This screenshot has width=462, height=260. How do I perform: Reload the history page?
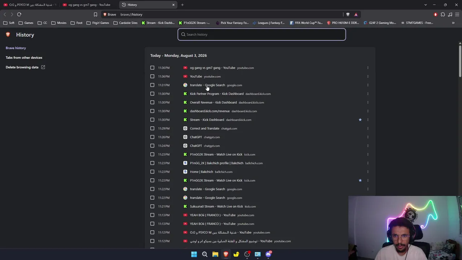(19, 14)
